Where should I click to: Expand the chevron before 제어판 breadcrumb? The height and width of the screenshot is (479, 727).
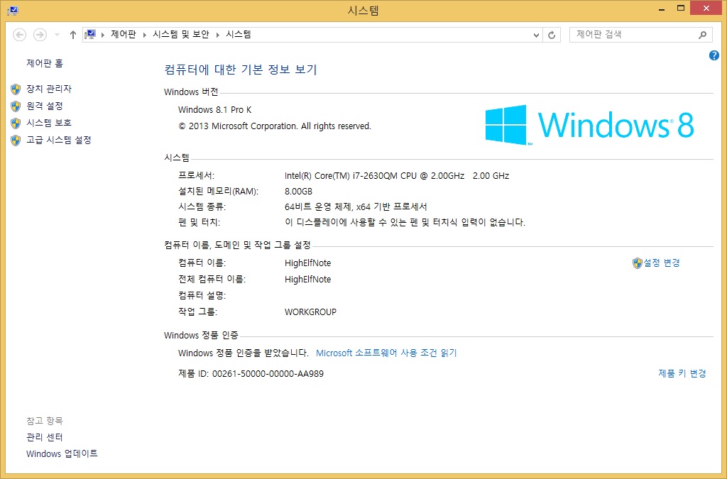tap(102, 35)
